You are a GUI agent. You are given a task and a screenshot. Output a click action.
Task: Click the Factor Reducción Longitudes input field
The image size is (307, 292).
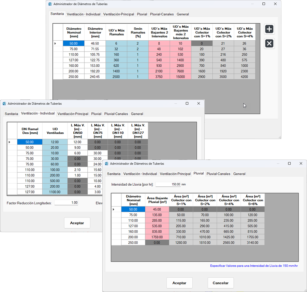pyautogui.click(x=66, y=202)
